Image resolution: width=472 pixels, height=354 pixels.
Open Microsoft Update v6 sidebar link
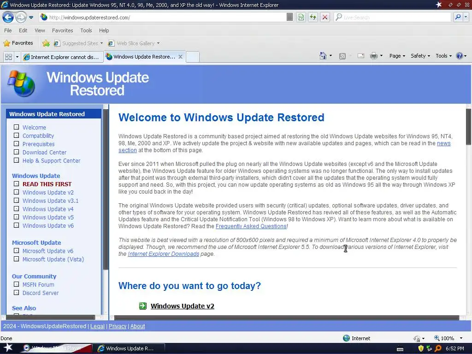tap(48, 251)
